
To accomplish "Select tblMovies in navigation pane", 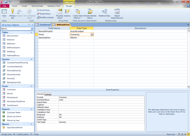I will coord(11,44).
